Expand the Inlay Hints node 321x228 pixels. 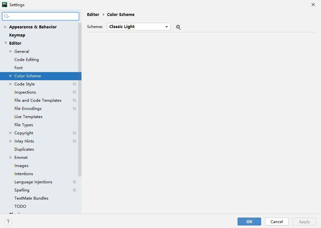(x=11, y=141)
